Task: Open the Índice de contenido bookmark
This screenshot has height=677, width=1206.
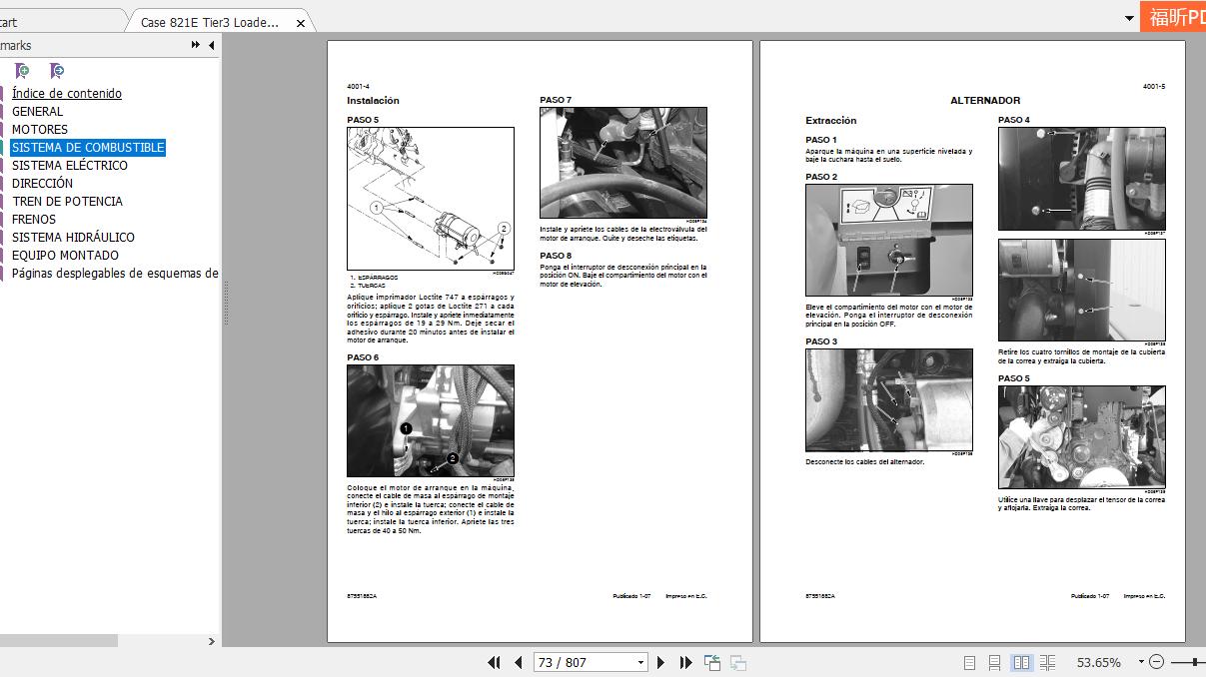Action: pyautogui.click(x=66, y=93)
